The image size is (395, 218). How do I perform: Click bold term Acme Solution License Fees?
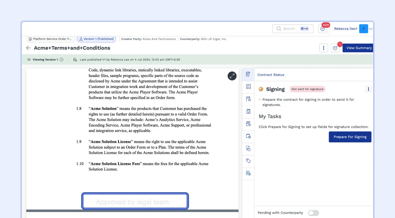[x=115, y=164]
